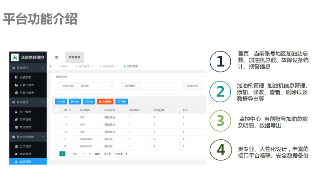Toggle sidebar with the hamburger menu icon
315x177 pixels.
[56, 57]
